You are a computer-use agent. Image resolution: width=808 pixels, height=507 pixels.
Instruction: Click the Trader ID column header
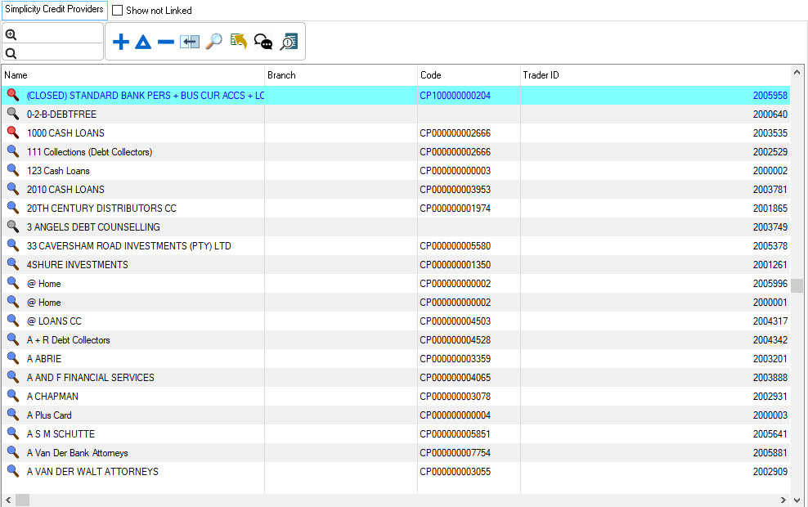click(x=654, y=75)
